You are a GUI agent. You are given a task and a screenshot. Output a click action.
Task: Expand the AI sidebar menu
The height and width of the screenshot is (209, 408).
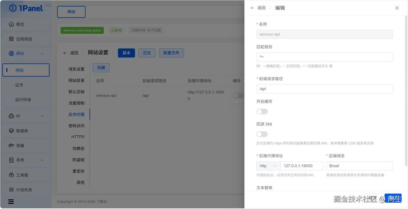click(x=42, y=116)
